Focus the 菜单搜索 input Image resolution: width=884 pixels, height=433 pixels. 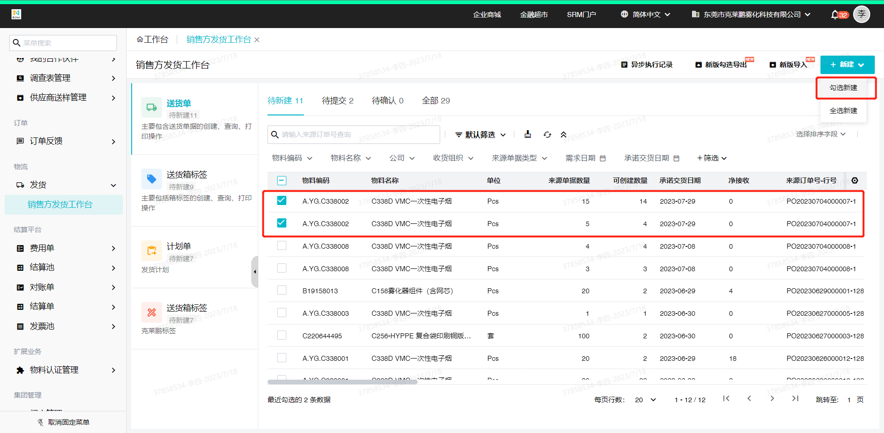click(x=63, y=43)
